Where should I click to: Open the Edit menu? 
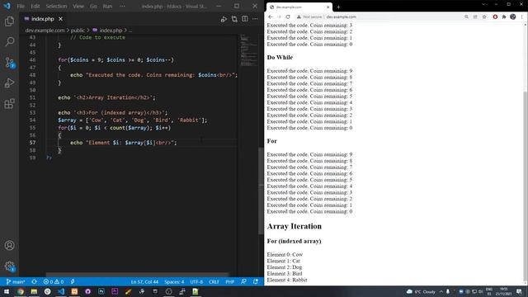35,6
